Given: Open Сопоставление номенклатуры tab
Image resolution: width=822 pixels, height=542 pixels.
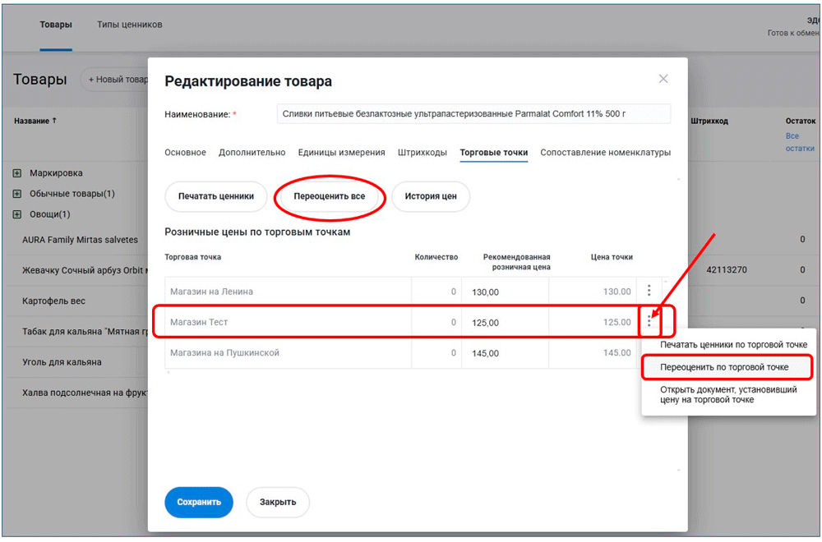Looking at the screenshot, I should coord(605,153).
